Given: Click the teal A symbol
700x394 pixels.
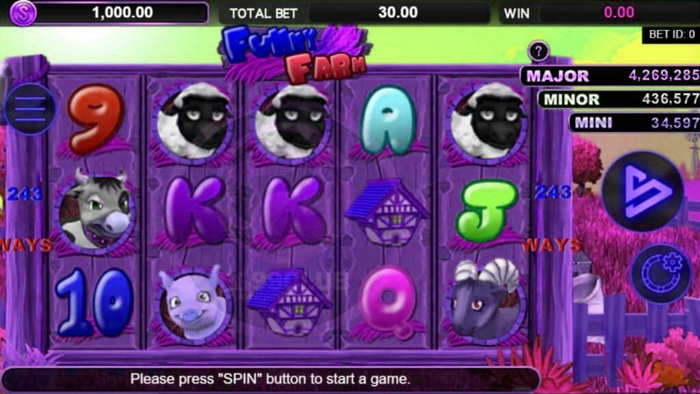Looking at the screenshot, I should point(388,119).
